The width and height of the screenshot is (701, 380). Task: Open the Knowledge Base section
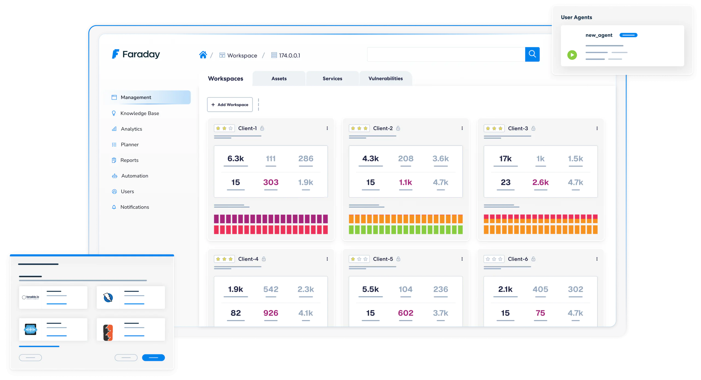tap(139, 113)
